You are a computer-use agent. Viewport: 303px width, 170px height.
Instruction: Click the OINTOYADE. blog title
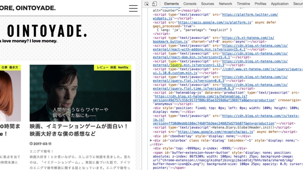47,31
